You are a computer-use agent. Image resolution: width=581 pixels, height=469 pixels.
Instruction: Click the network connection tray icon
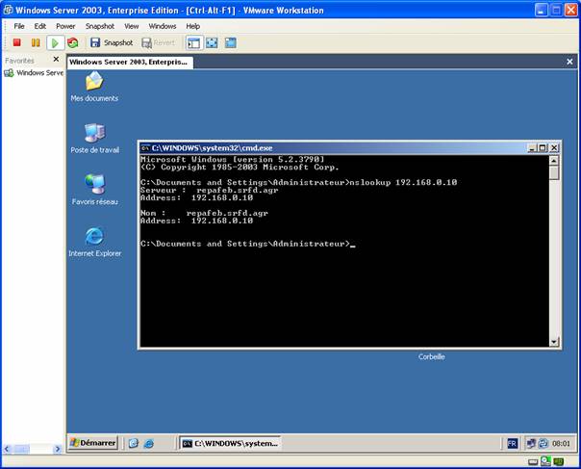pos(531,443)
